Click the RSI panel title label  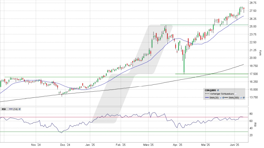[x=4, y=109]
